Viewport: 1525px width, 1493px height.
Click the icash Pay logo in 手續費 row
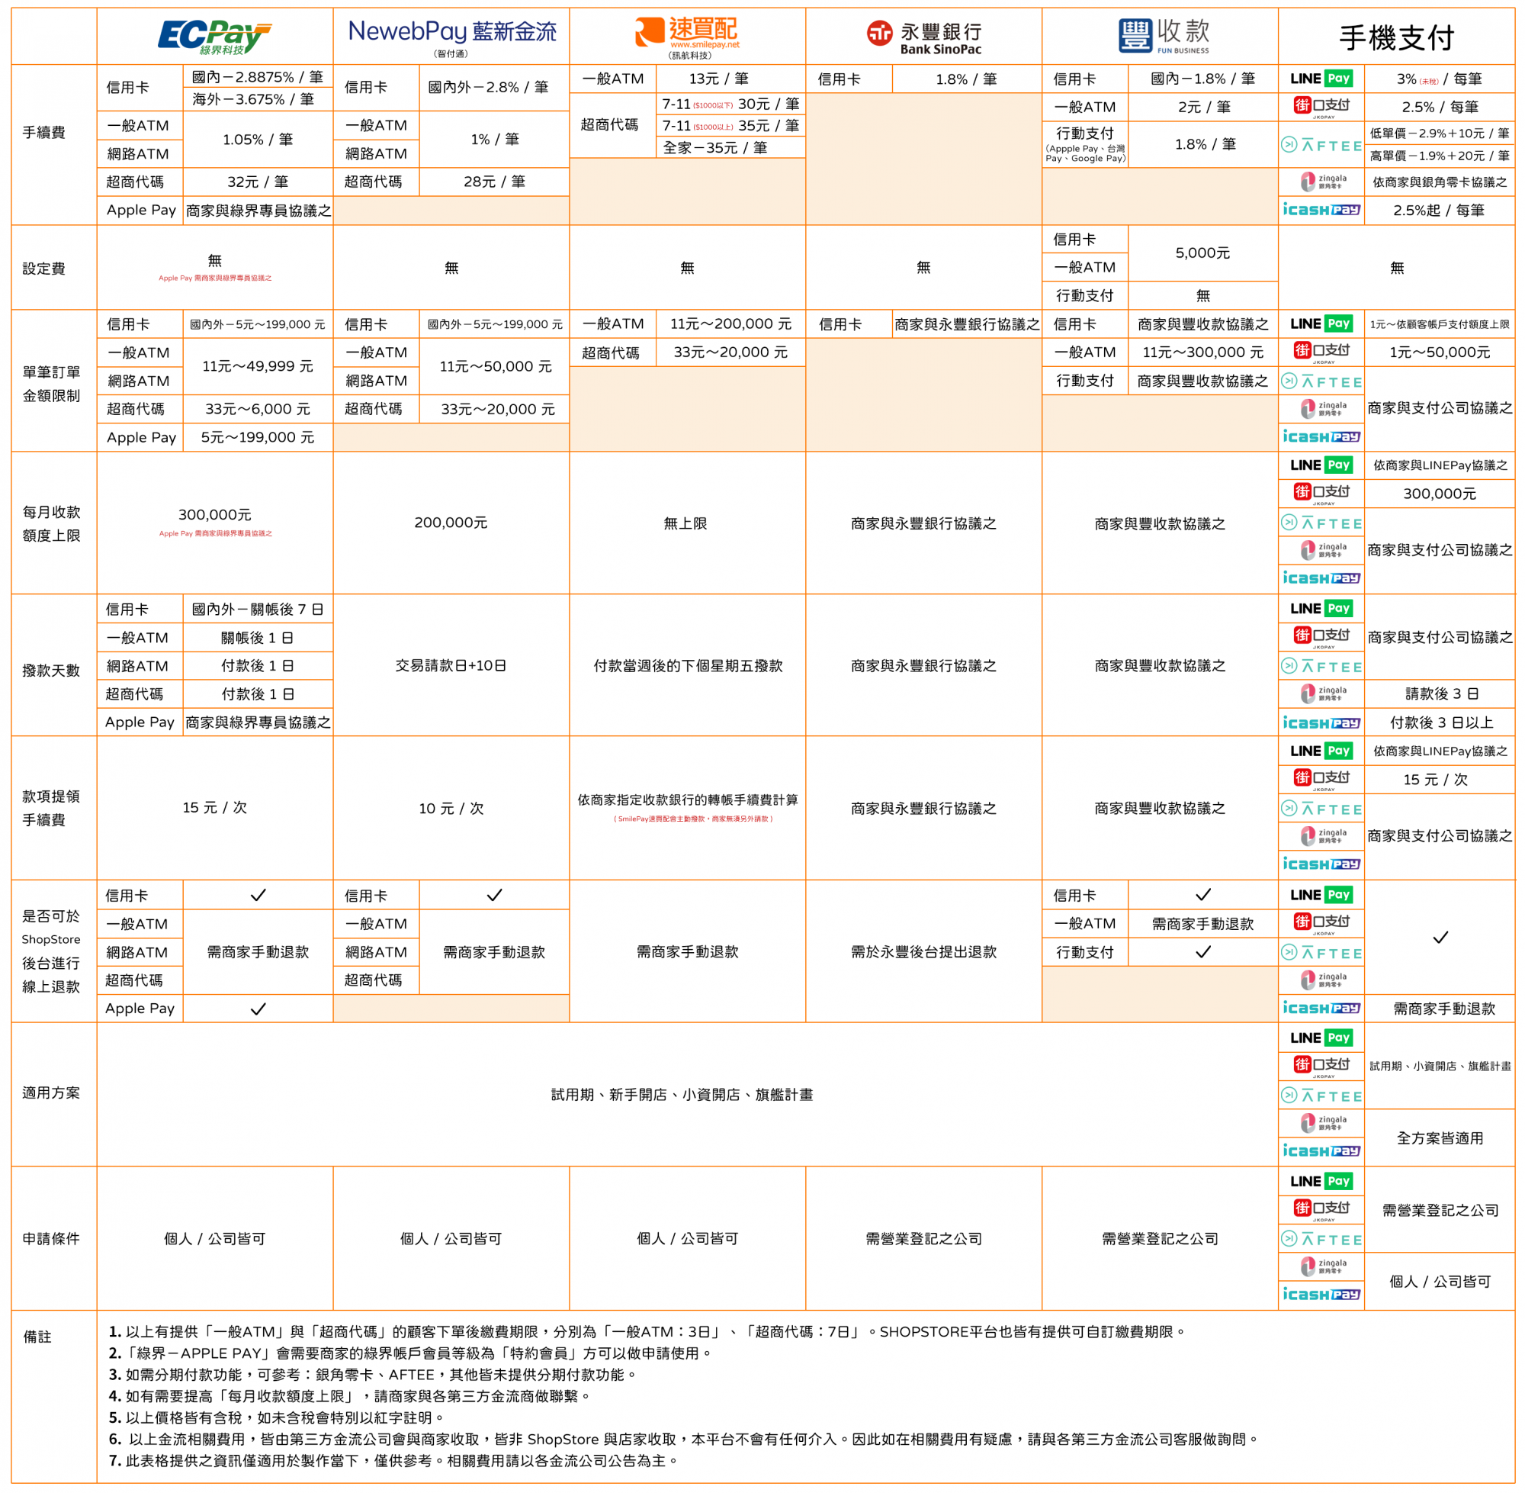pos(1321,209)
